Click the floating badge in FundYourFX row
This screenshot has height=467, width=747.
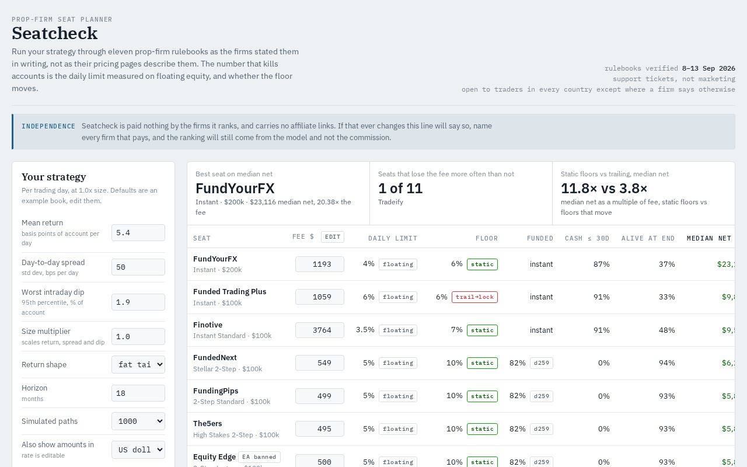(398, 264)
